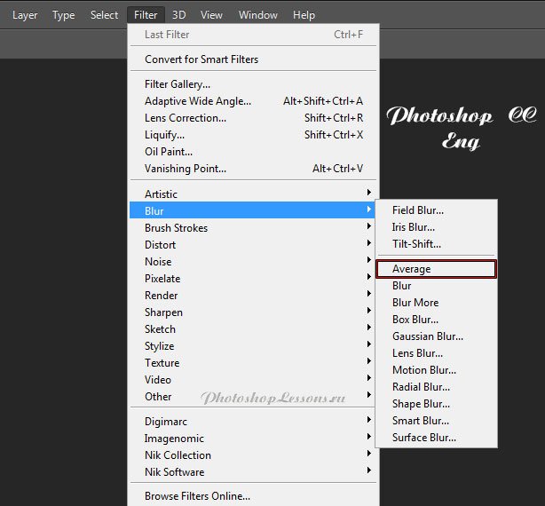Choose Gaussian Blur filter
This screenshot has width=545, height=506.
(x=427, y=336)
